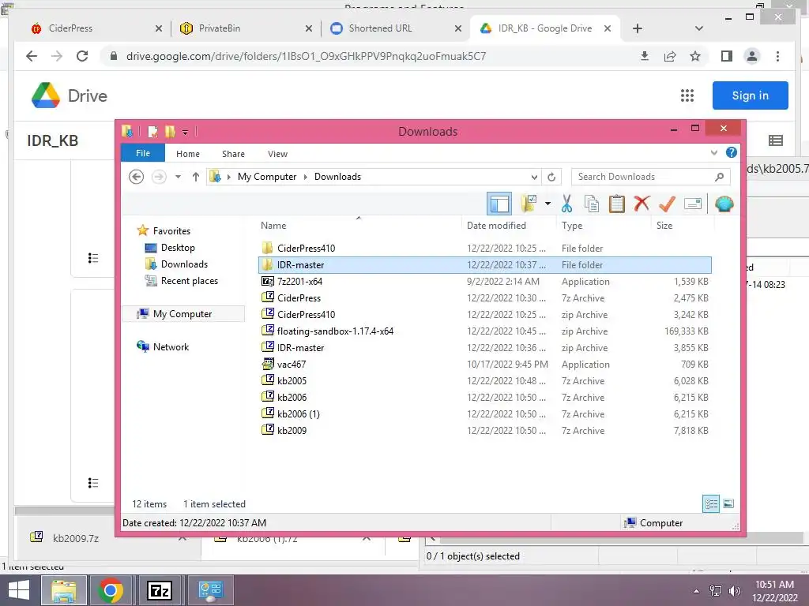This screenshot has height=606, width=809.
Task: Select the vac467 application file
Action: click(x=484, y=365)
